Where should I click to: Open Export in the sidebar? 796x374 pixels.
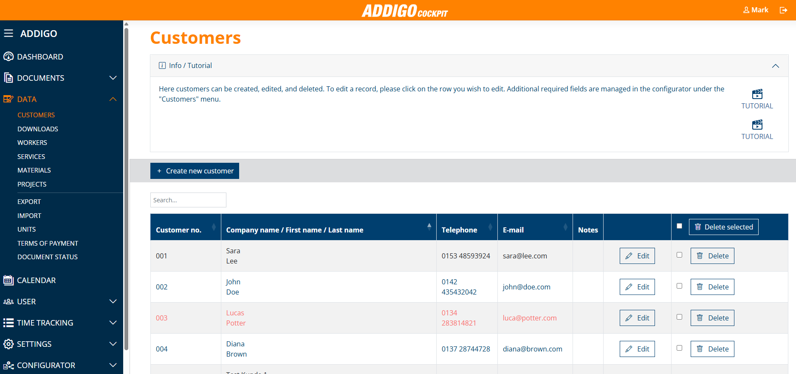coord(29,202)
